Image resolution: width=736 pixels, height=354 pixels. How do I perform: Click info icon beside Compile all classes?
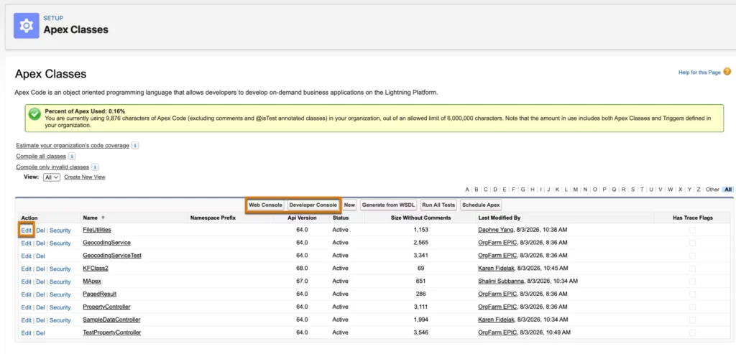click(x=72, y=157)
